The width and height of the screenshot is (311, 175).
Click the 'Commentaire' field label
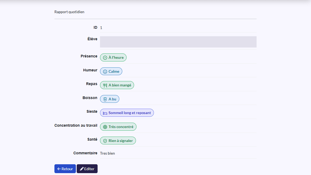(x=85, y=153)
